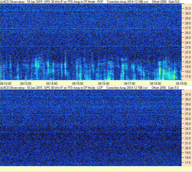192x172 pixels.
Task: Click the 17.0 frequency label in RCP panel
Action: tap(188, 76)
